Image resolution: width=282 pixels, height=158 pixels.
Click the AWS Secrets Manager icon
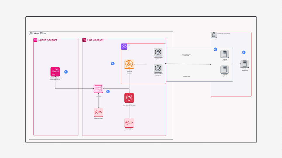[x=129, y=98]
